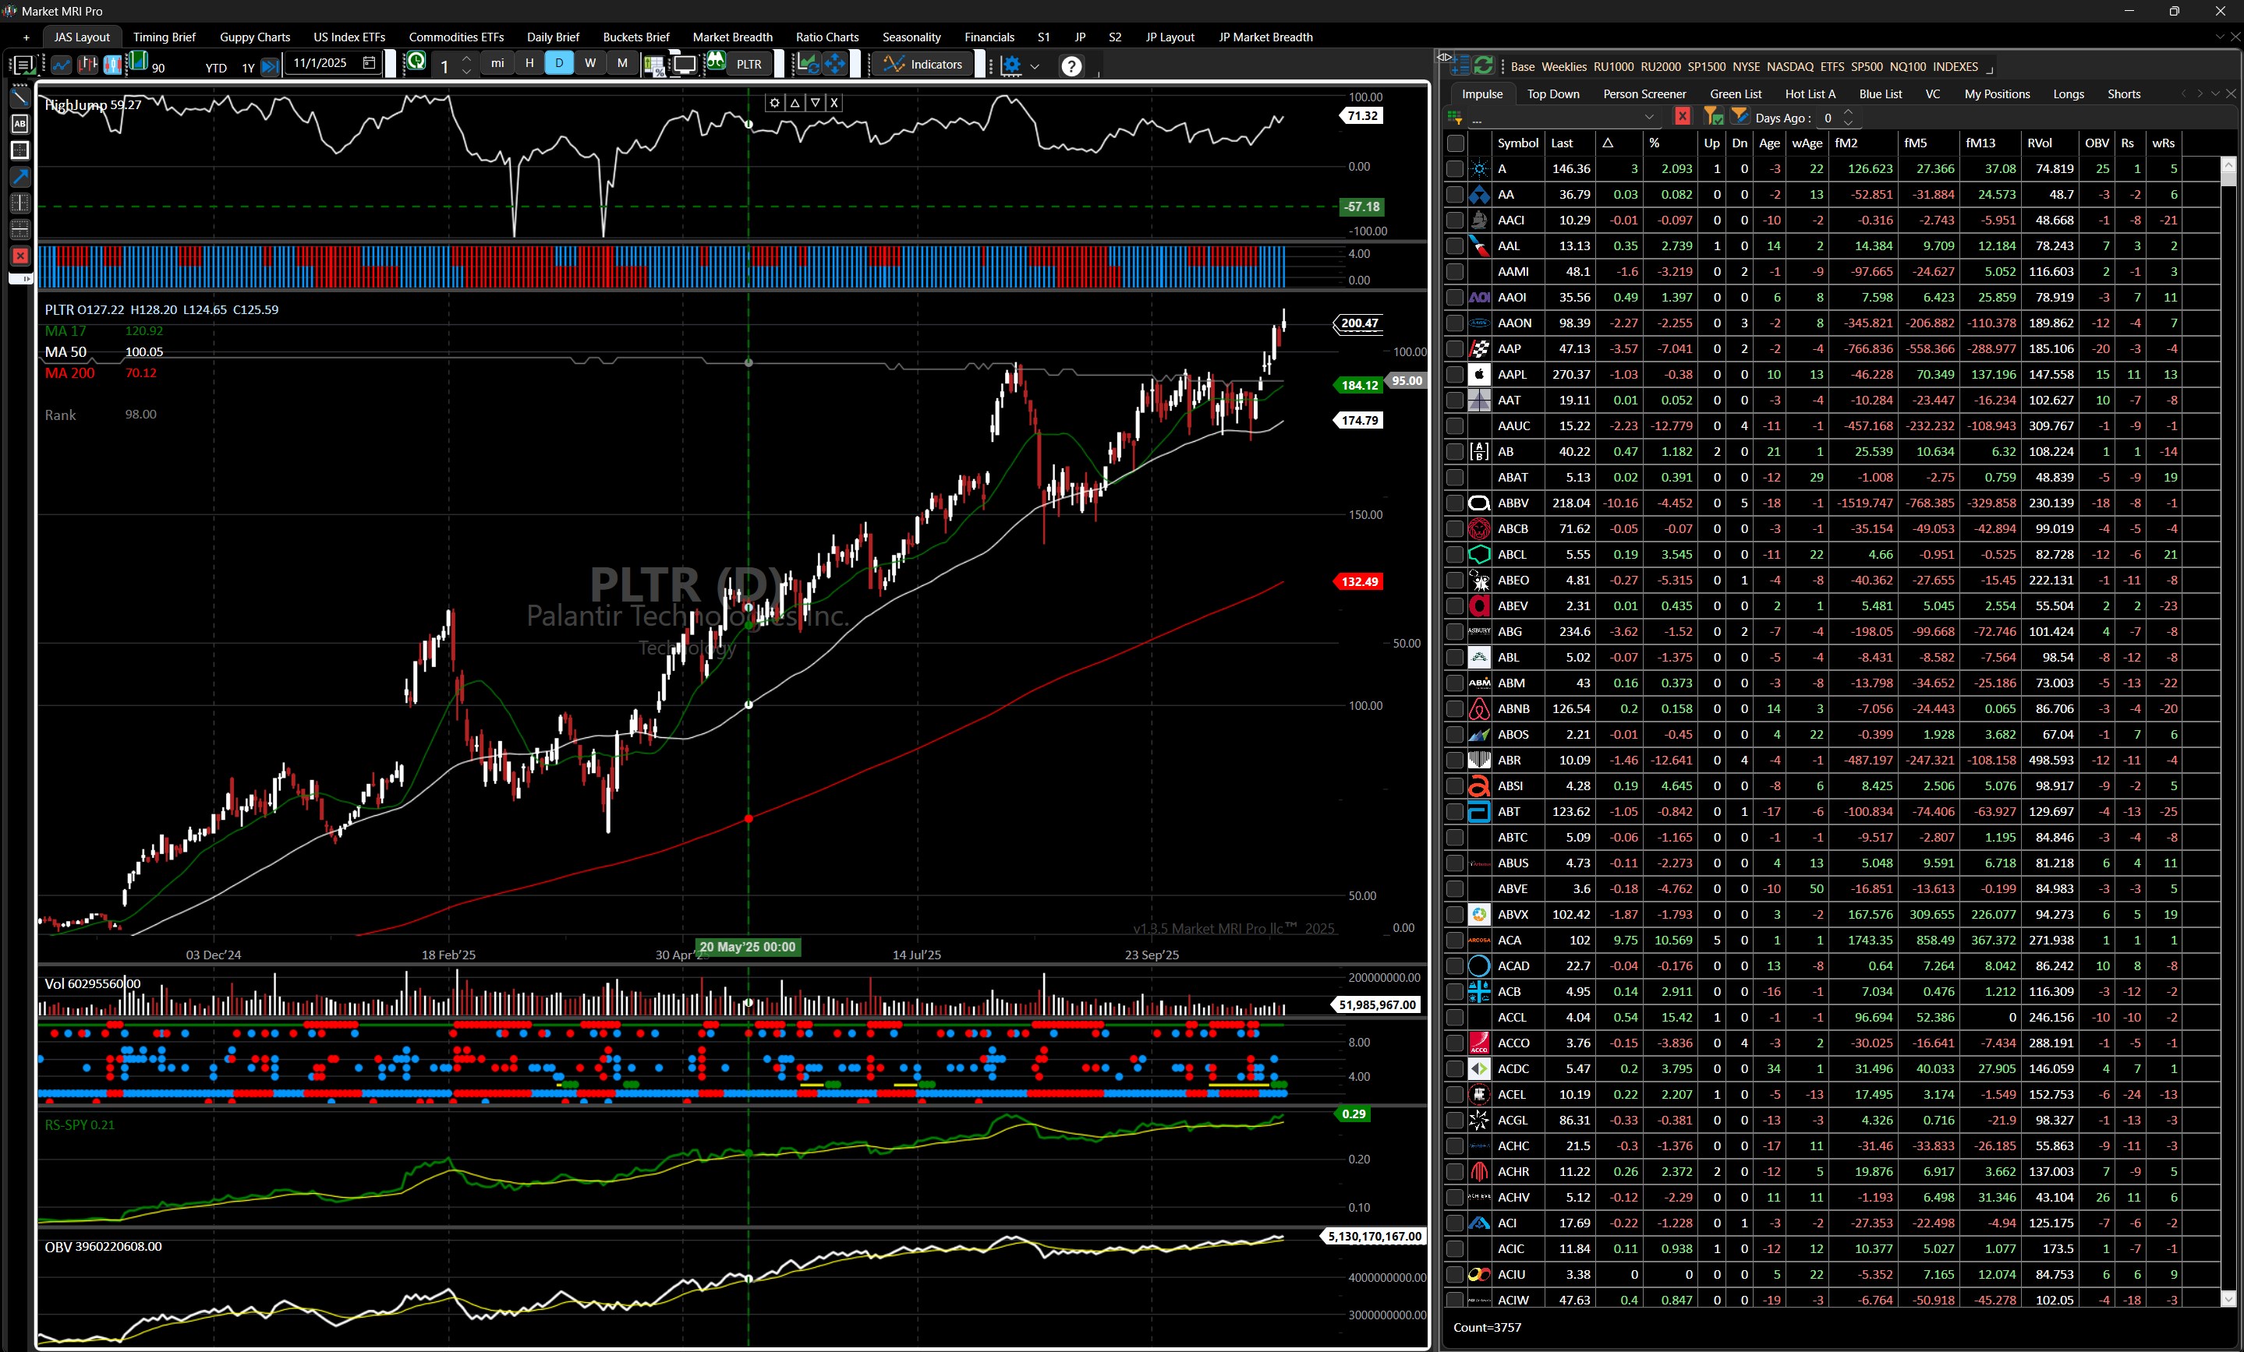The width and height of the screenshot is (2244, 1352).
Task: Click the green binoculars symbol search icon
Action: coord(717,64)
